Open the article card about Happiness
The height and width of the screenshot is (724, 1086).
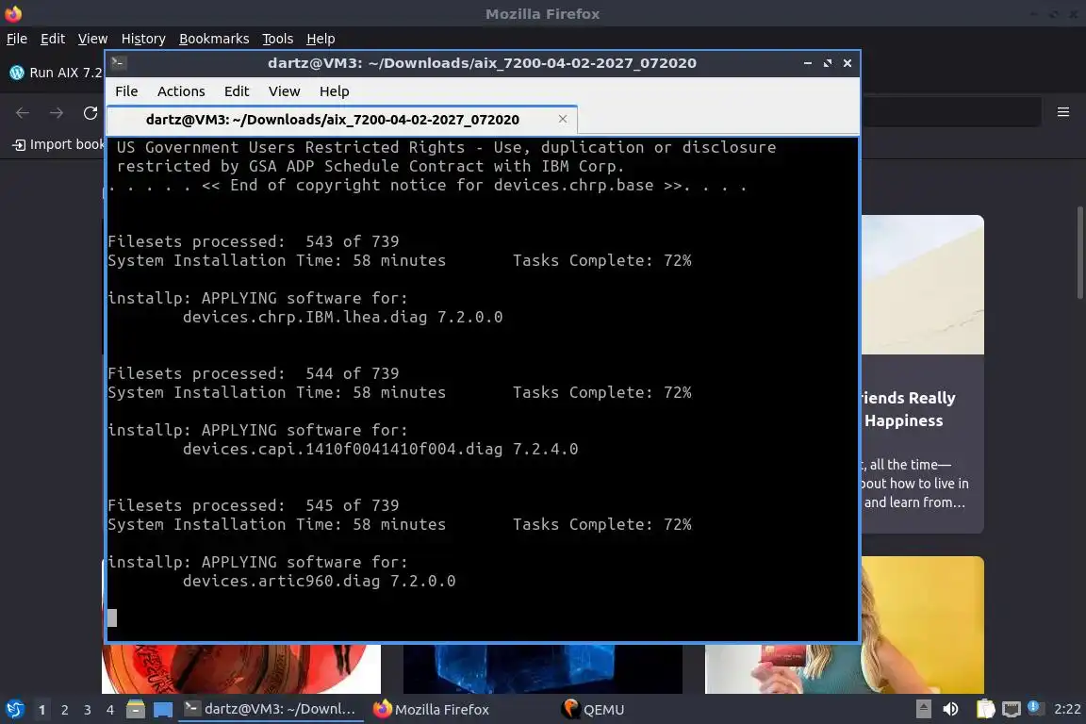(x=922, y=443)
